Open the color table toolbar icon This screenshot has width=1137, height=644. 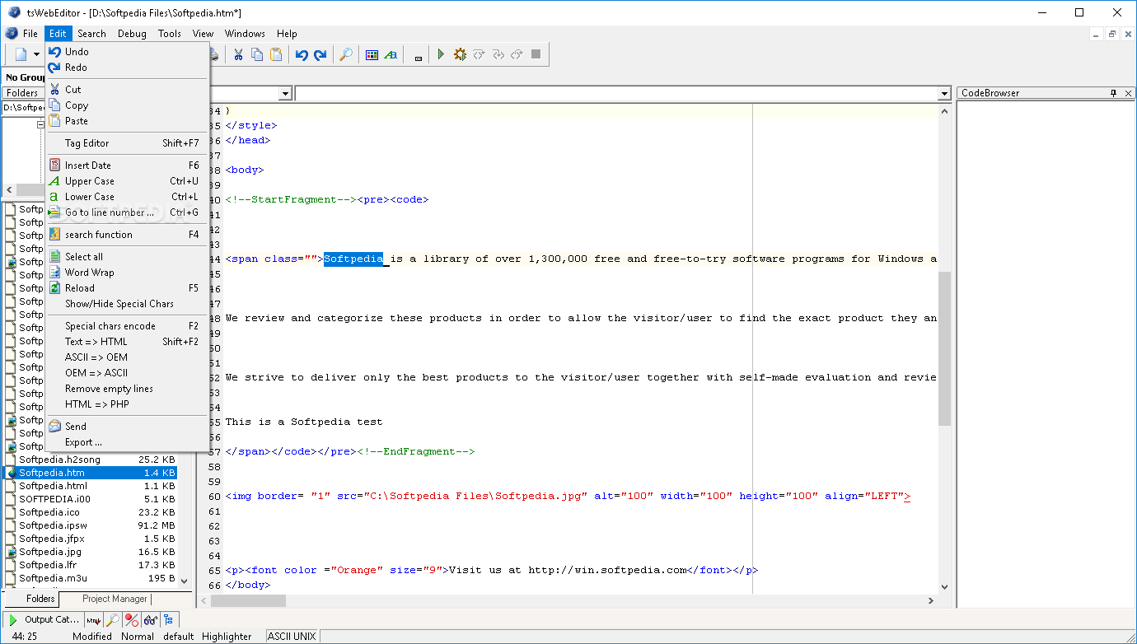coord(372,54)
